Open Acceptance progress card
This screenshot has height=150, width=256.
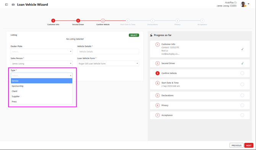point(200,115)
